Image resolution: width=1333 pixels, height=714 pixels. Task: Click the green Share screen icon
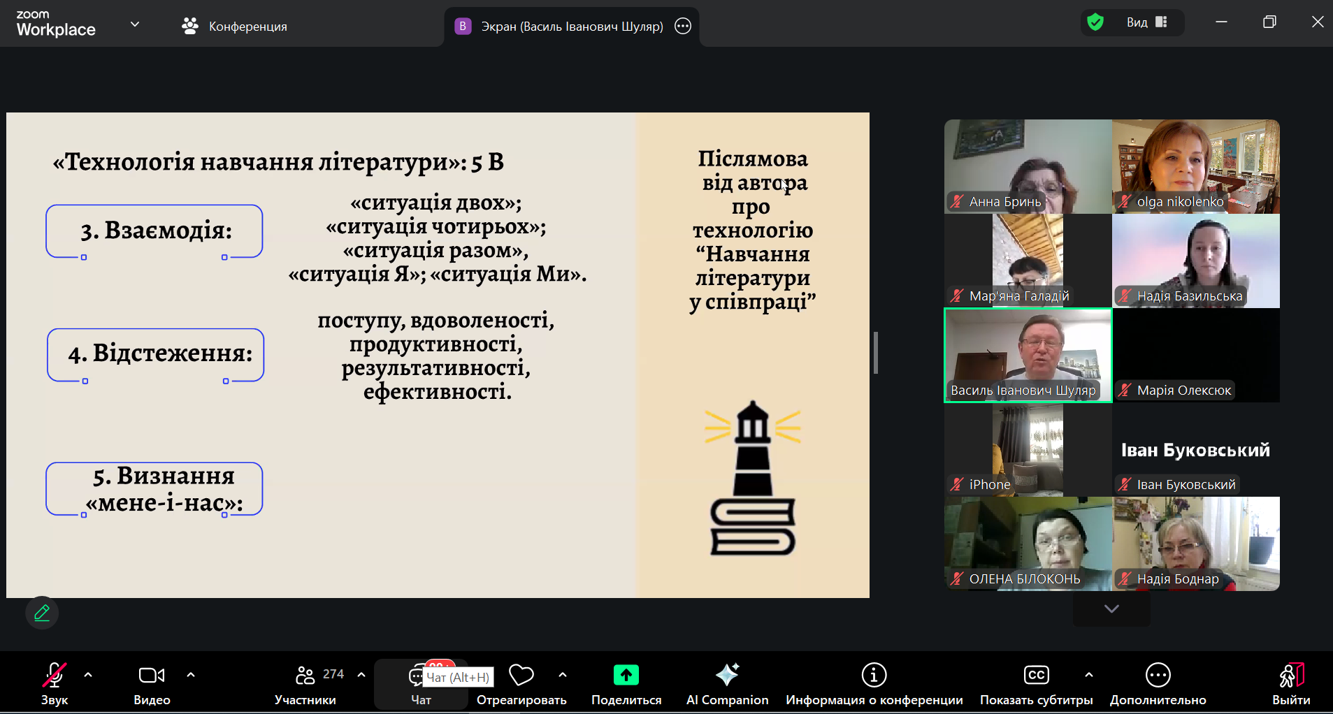[626, 675]
